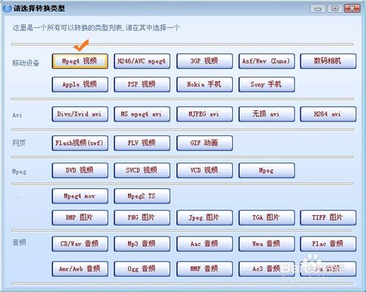The height and width of the screenshot is (292, 366).
Task: Choose TGA 图片 format
Action: coord(266,217)
